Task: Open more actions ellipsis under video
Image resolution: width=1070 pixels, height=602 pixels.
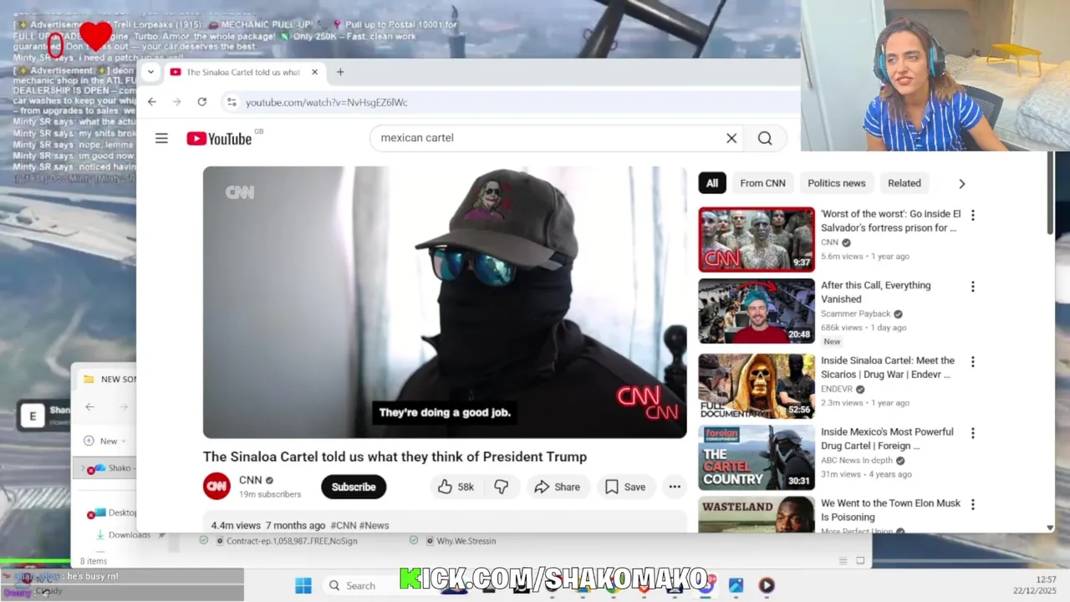Action: [675, 487]
